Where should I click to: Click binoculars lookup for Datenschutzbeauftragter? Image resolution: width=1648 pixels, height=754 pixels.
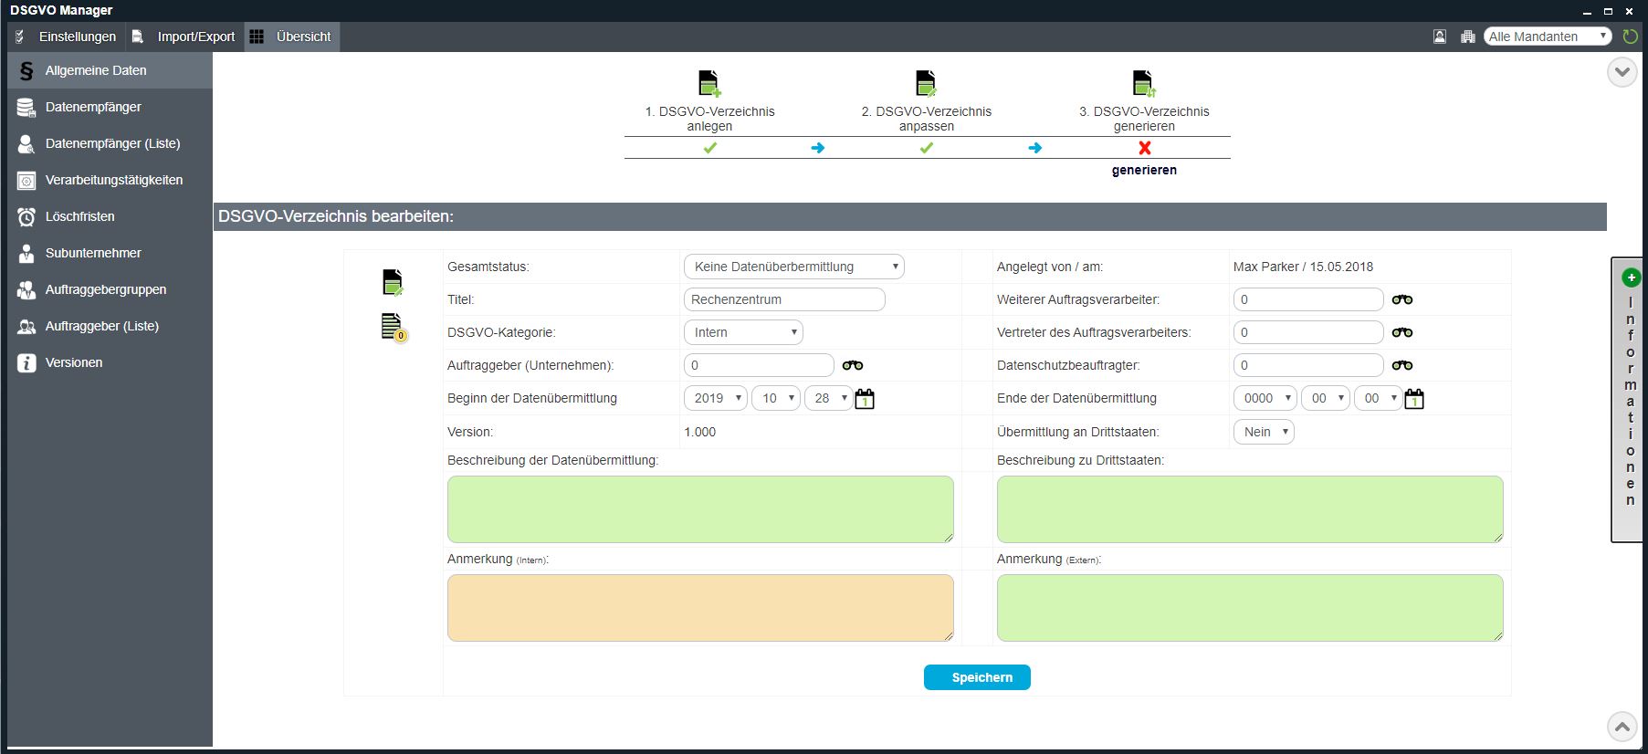pyautogui.click(x=1401, y=365)
